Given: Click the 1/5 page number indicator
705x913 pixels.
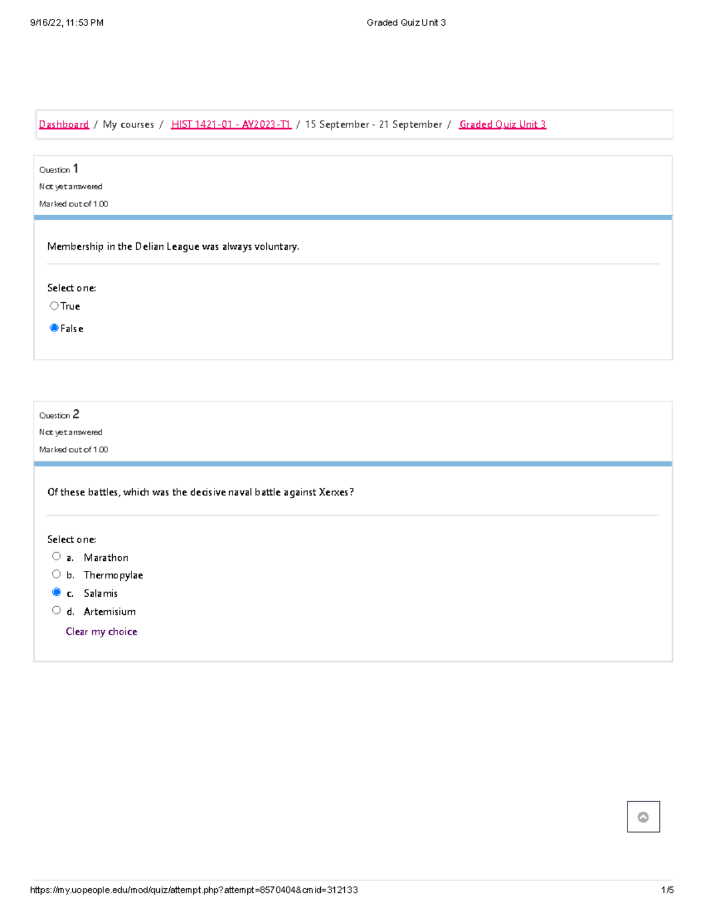Looking at the screenshot, I should [x=667, y=890].
